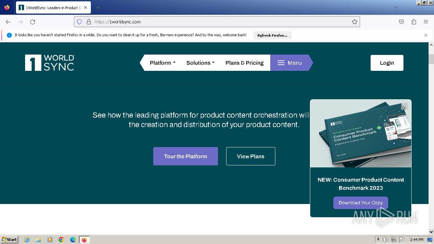
Task: Launch Internet Explorer from taskbar
Action: [x=27, y=240]
